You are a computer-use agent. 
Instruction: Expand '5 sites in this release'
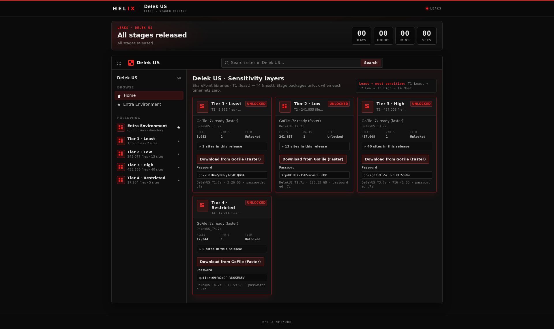232,249
